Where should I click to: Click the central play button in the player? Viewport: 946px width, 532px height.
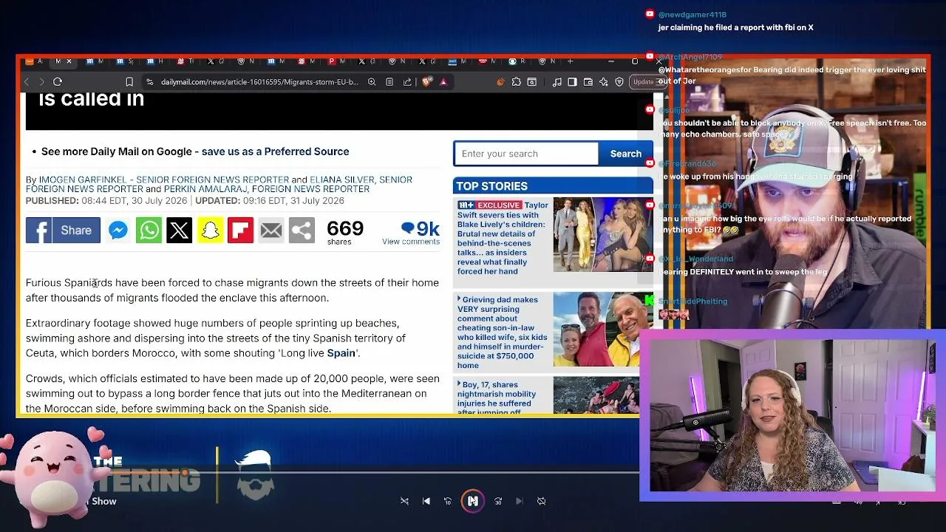[473, 501]
